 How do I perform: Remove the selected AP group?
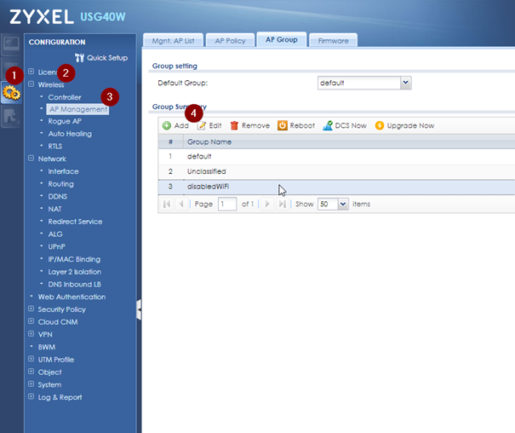pos(249,125)
